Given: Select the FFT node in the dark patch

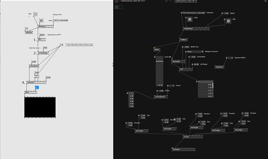Looking at the screenshot, I should 186,69.
